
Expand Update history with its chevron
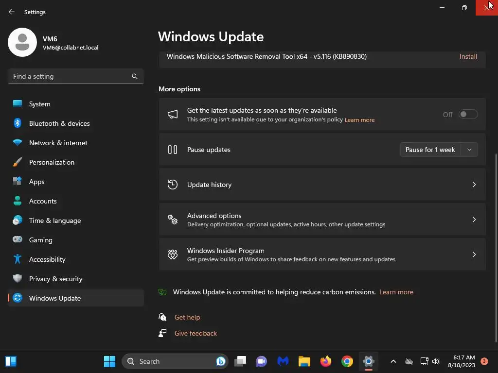(474, 185)
